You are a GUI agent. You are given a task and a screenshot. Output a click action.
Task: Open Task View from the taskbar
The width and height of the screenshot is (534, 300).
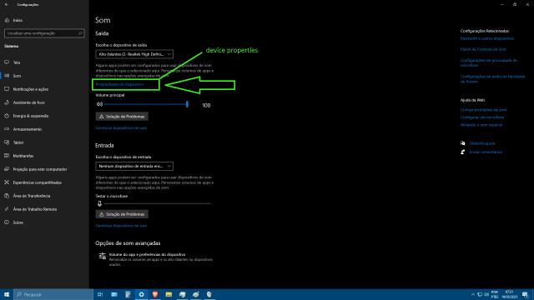100,294
